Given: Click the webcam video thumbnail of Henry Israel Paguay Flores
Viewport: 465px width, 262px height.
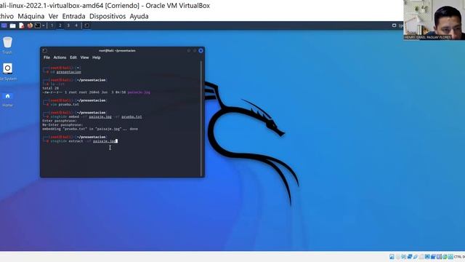Looking at the screenshot, I should pos(434,20).
